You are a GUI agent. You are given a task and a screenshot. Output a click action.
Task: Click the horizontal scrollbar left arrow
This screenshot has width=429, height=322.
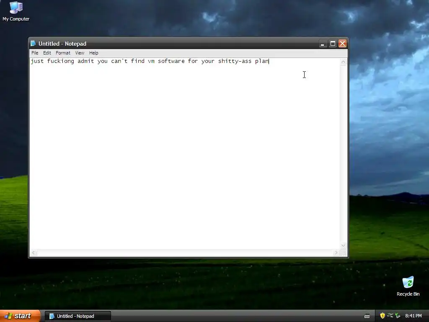pos(34,253)
